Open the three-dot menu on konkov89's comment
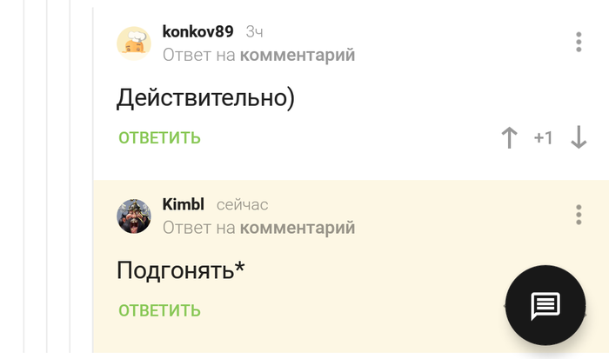 [x=579, y=43]
